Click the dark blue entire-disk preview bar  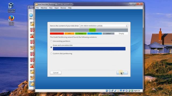89,49
